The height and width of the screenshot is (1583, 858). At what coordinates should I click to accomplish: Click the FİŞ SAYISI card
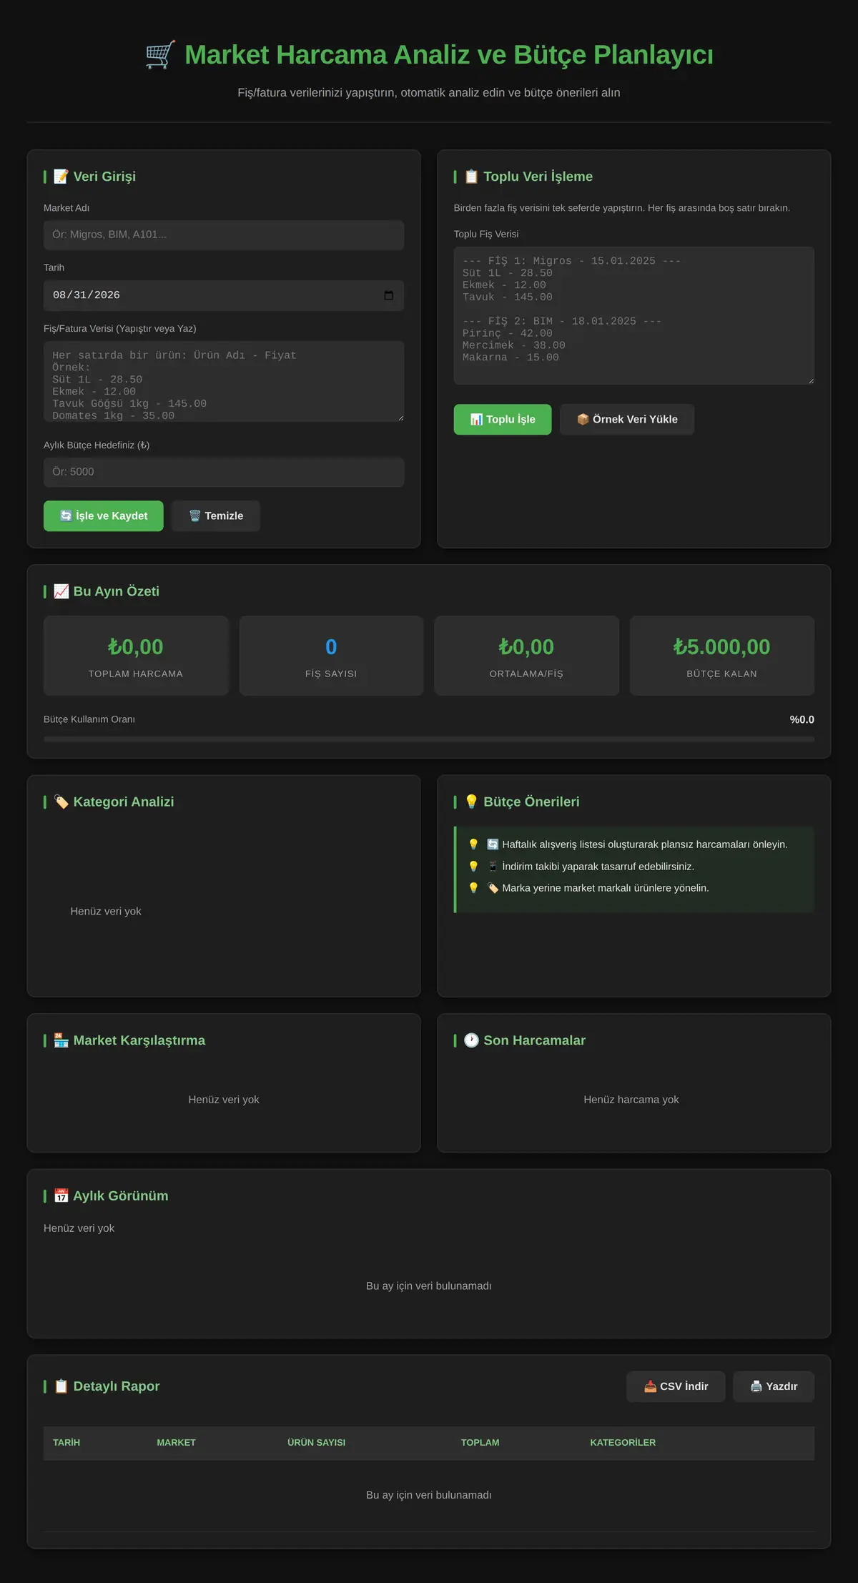click(331, 656)
